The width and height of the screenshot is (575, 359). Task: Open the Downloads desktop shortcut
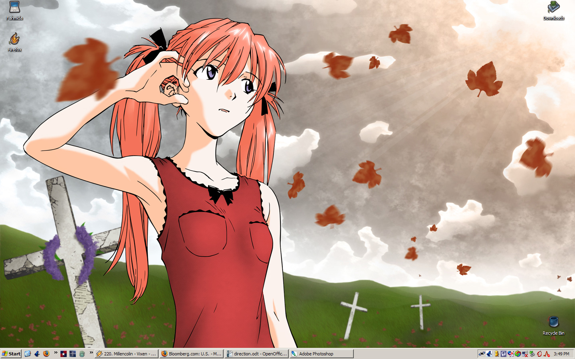click(553, 11)
